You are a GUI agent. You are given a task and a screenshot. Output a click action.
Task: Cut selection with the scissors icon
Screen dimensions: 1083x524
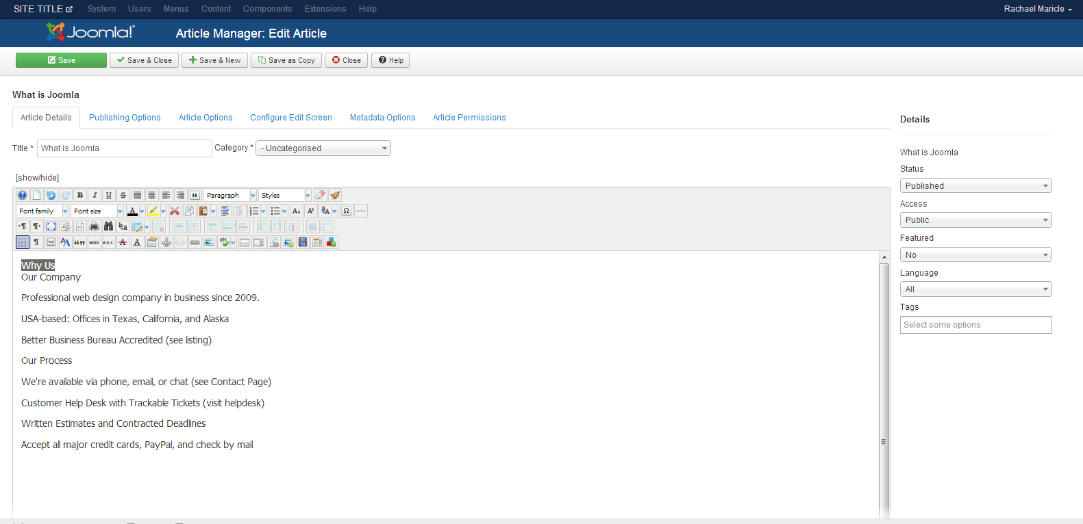(x=174, y=211)
